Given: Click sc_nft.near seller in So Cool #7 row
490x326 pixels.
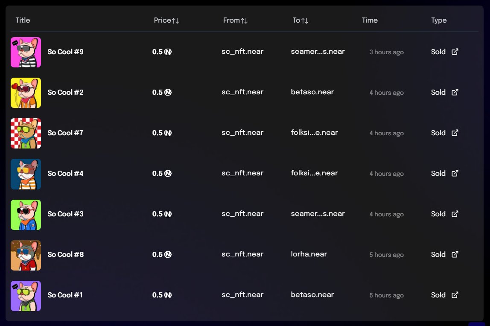Looking at the screenshot, I should 242,133.
